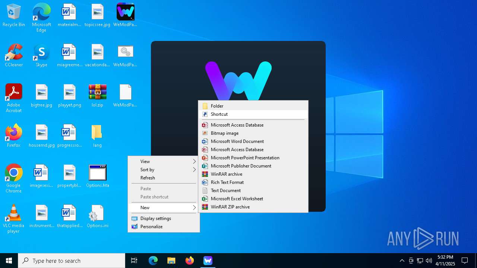The height and width of the screenshot is (268, 477).
Task: Select the instrument... image file icon
Action: pos(41,217)
